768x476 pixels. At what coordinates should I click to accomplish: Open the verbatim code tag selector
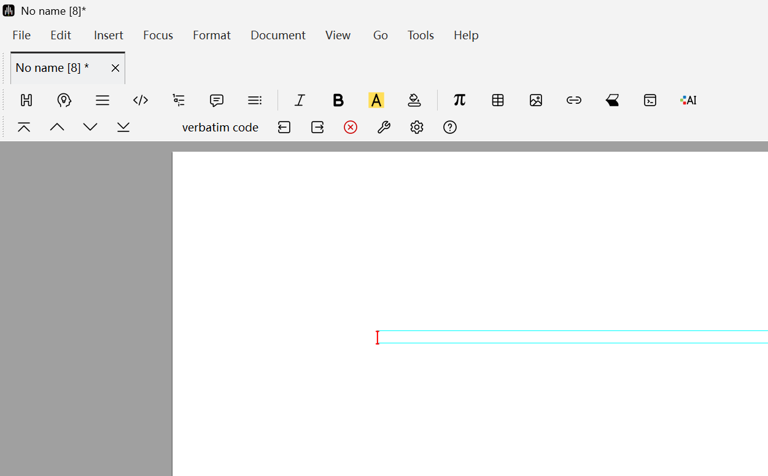click(220, 127)
